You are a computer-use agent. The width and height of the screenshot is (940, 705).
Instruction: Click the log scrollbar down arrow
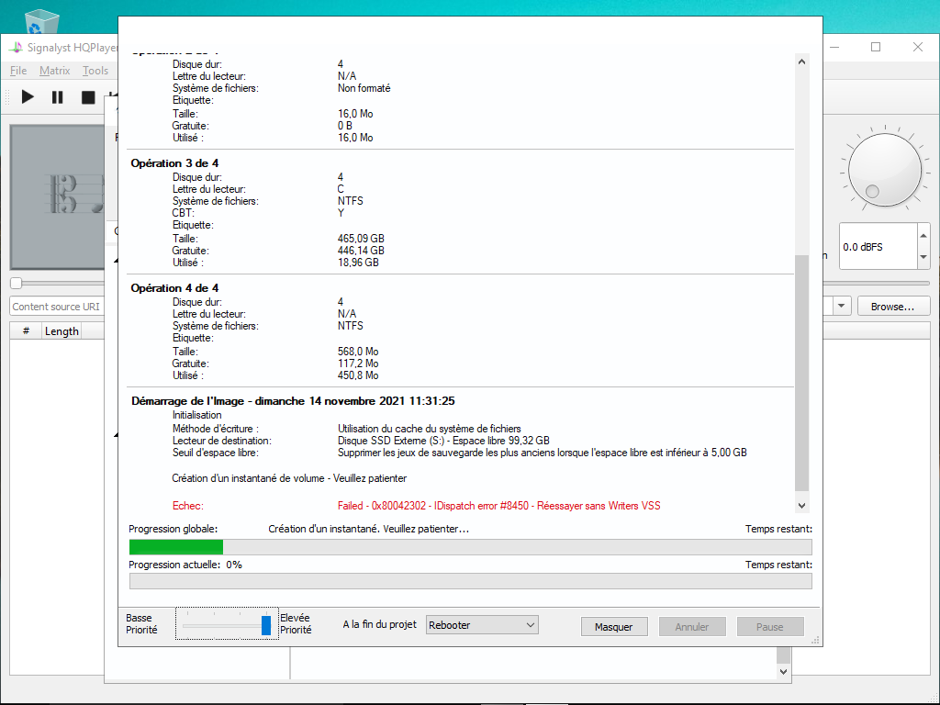(801, 506)
